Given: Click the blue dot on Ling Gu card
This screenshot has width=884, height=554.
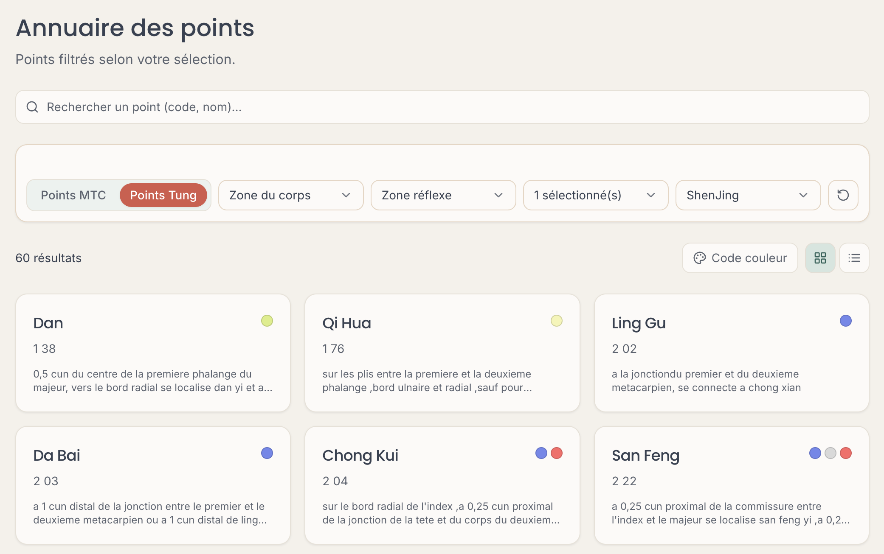Looking at the screenshot, I should click(845, 321).
